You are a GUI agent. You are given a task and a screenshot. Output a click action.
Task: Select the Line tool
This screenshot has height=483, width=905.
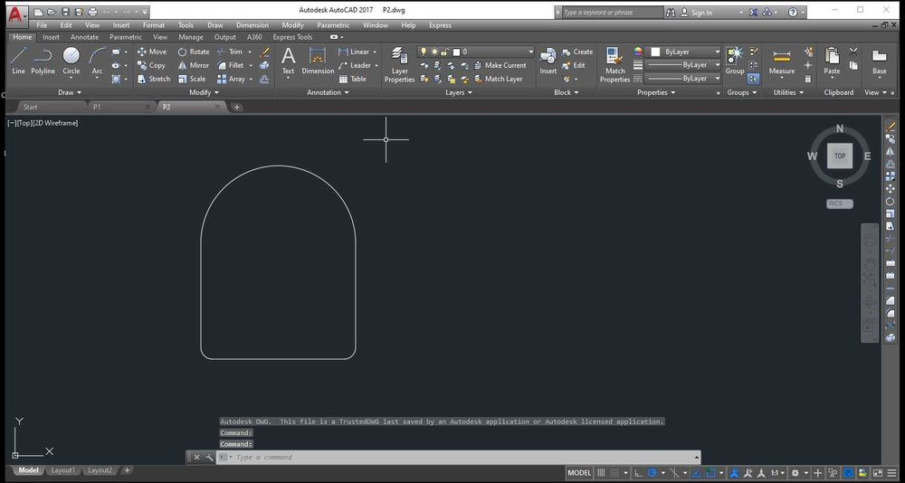tap(18, 62)
